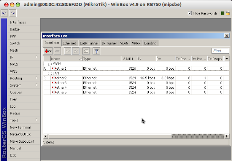Click the green status indicator icon
232x161 pixels.
[x=223, y=13]
